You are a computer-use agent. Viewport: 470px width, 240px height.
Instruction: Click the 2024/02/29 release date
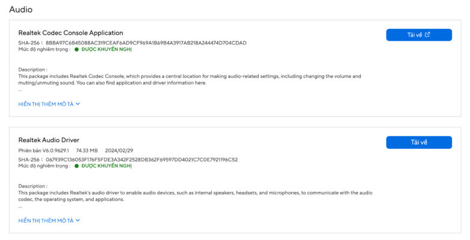click(x=118, y=150)
